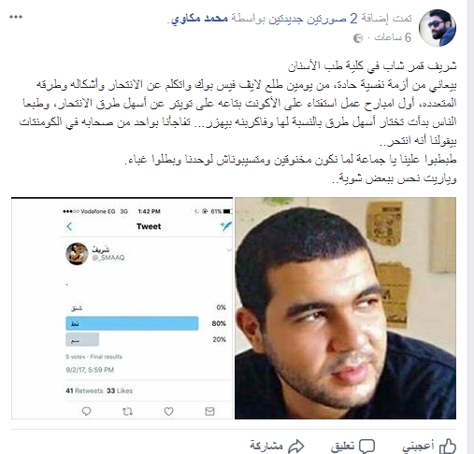The image size is (474, 454).
Task: Click the retweet arrows icon
Action: [x=127, y=412]
